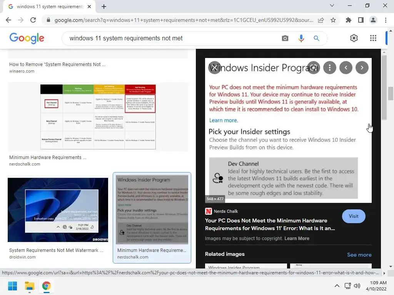Click the copyright Learn More link
Image resolution: width=394 pixels, height=295 pixels.
297,238
